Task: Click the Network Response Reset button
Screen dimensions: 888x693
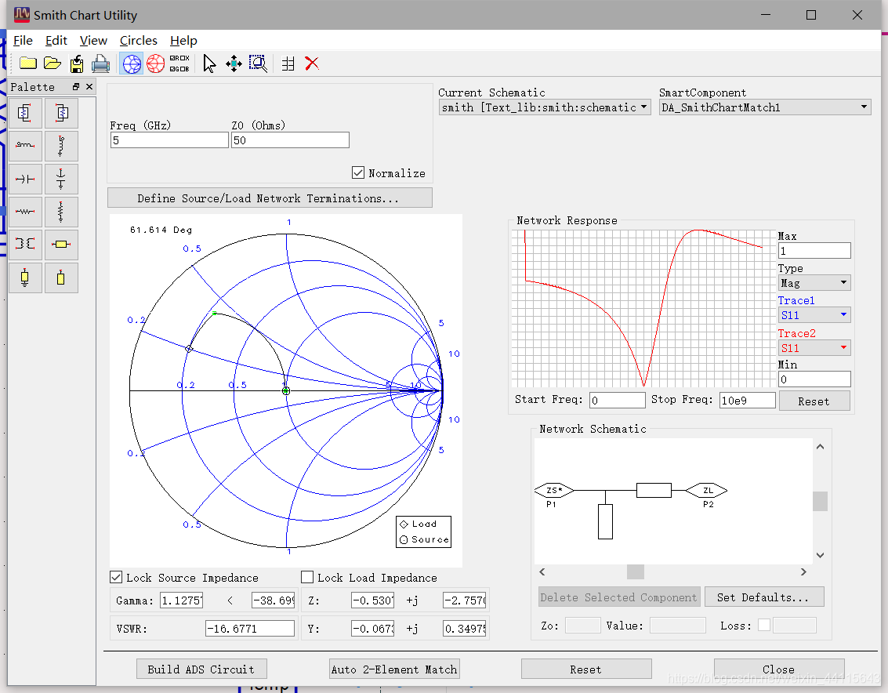Action: coord(814,401)
